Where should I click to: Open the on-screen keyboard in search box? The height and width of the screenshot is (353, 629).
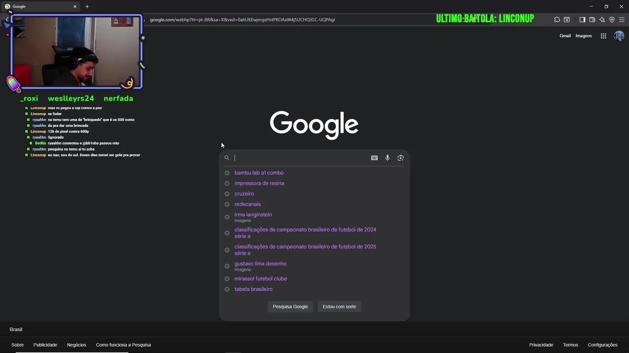[x=374, y=158]
